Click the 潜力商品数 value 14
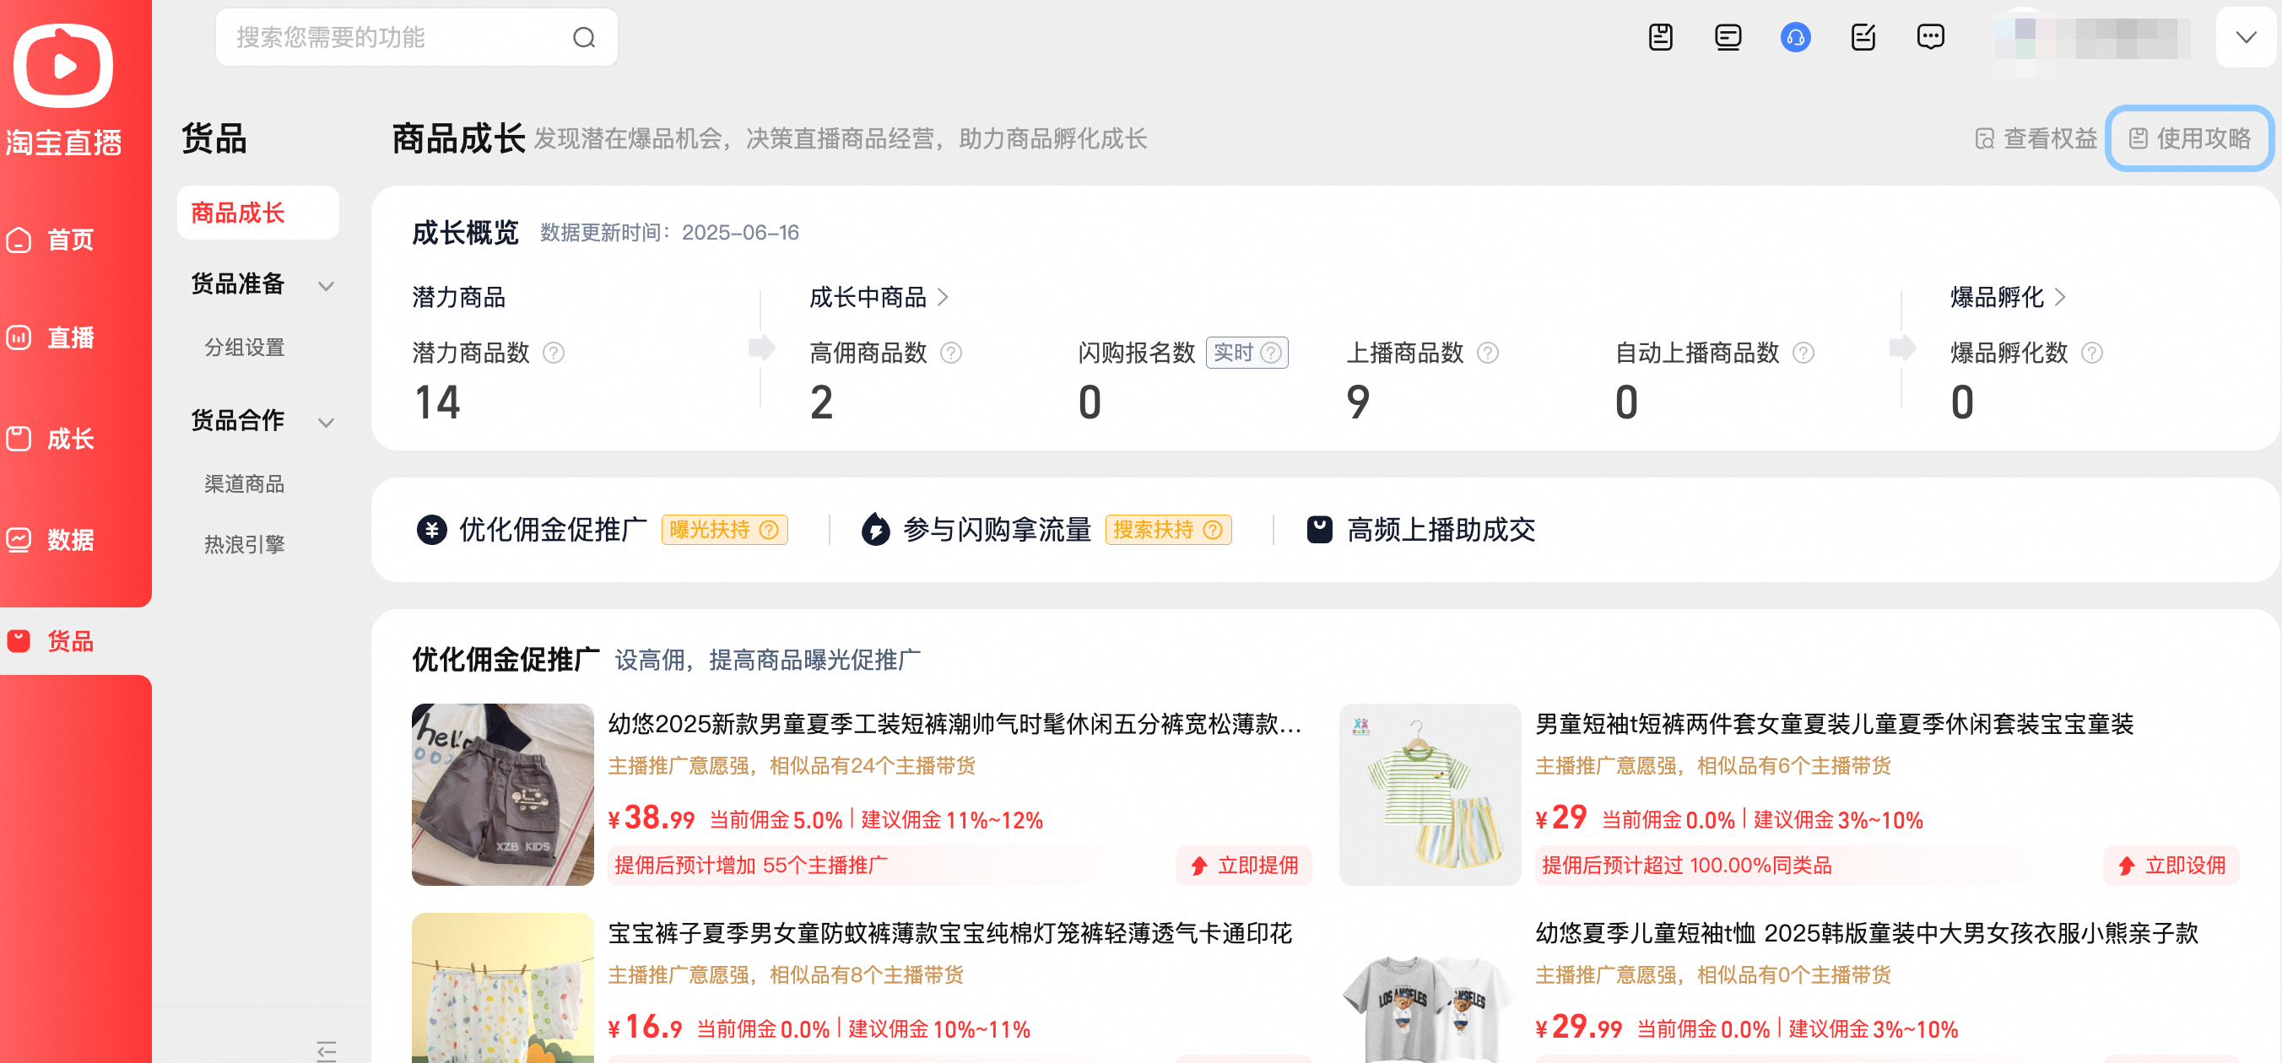 click(438, 402)
